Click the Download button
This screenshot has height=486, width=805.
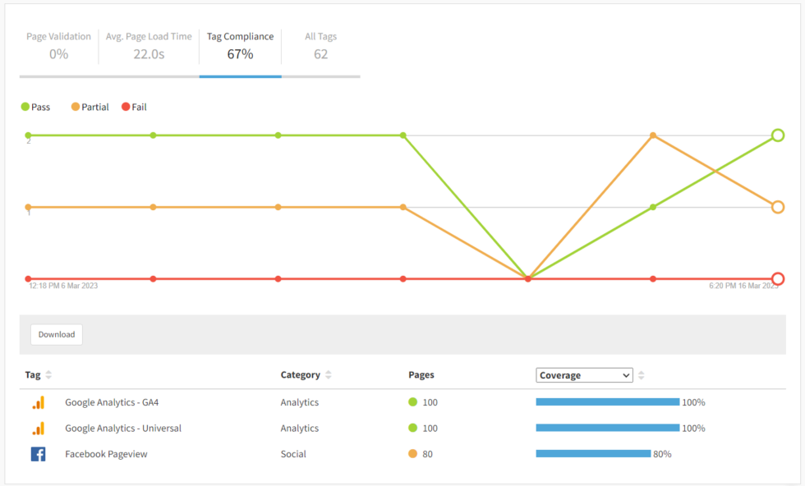(56, 334)
